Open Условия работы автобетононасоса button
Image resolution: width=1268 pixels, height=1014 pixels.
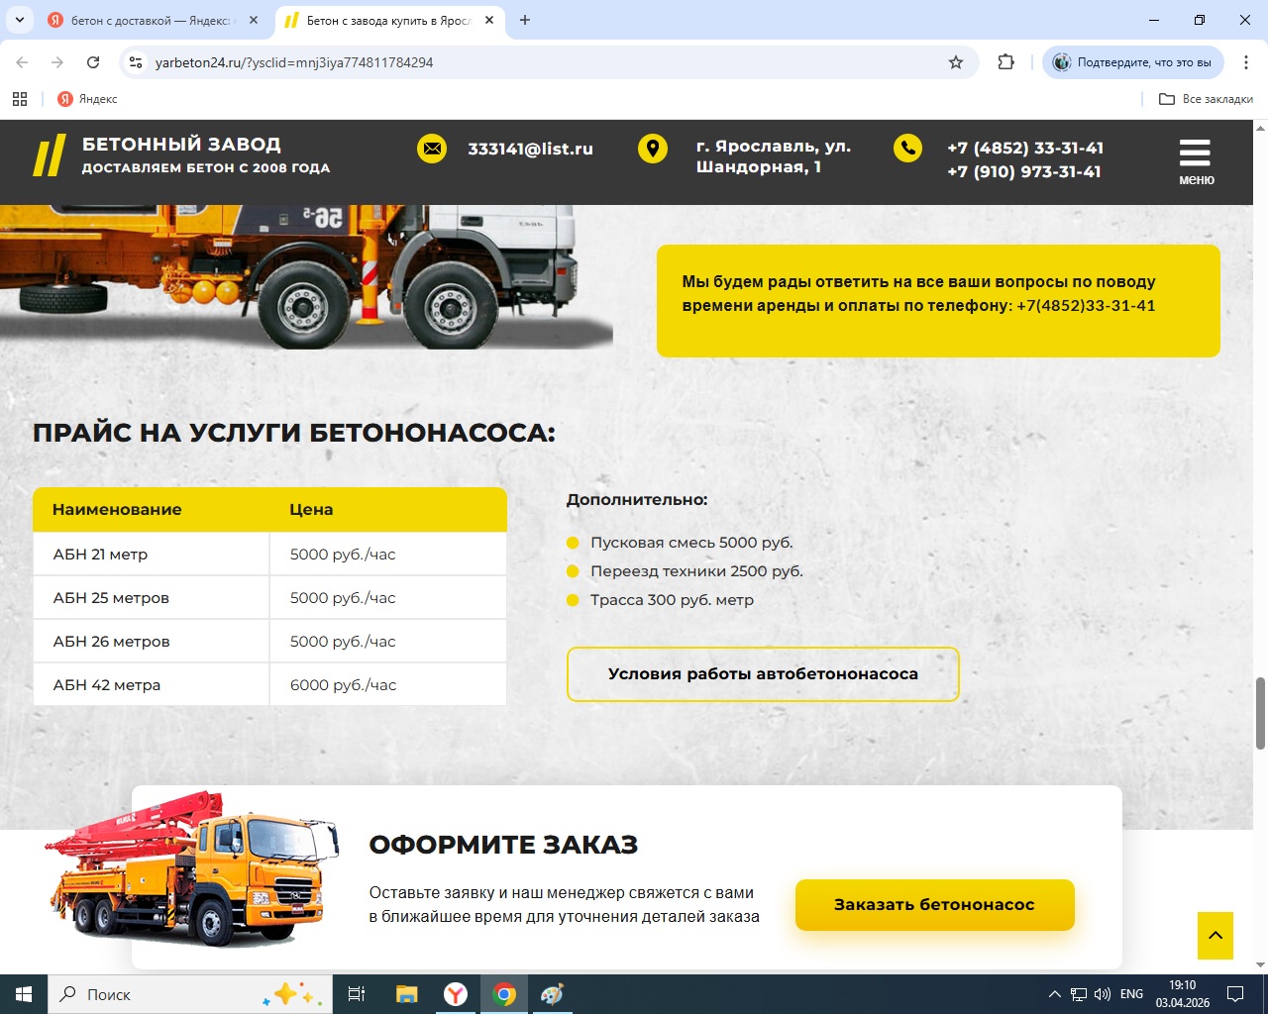[x=763, y=674]
